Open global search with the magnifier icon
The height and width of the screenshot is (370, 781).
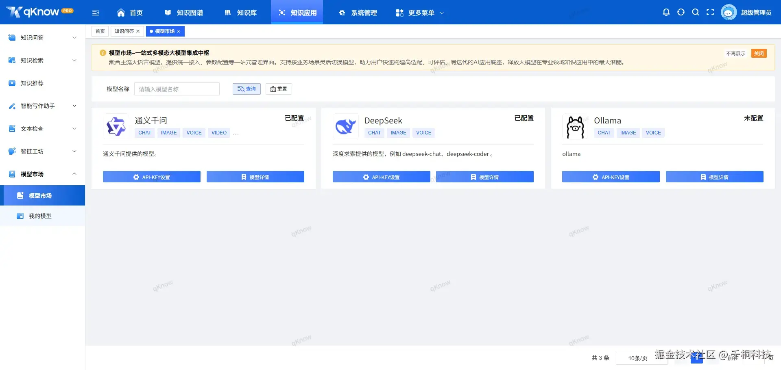tap(696, 12)
